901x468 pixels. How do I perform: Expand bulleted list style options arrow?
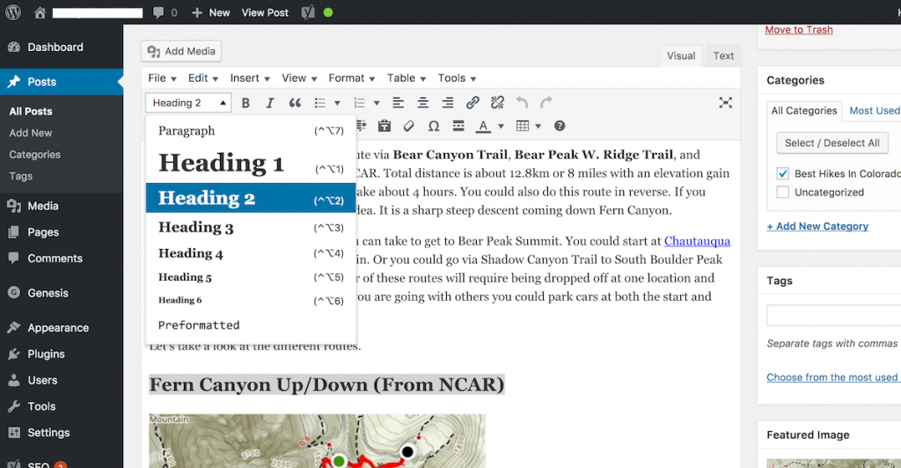(337, 103)
